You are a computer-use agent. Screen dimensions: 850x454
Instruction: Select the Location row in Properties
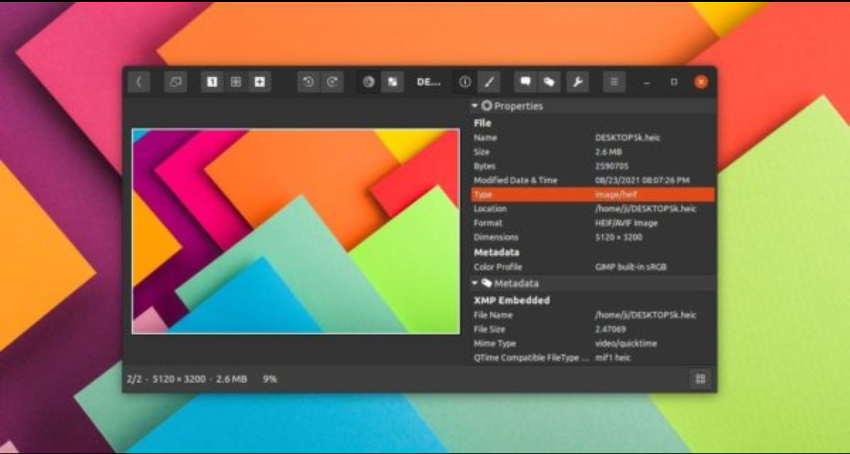tap(593, 209)
